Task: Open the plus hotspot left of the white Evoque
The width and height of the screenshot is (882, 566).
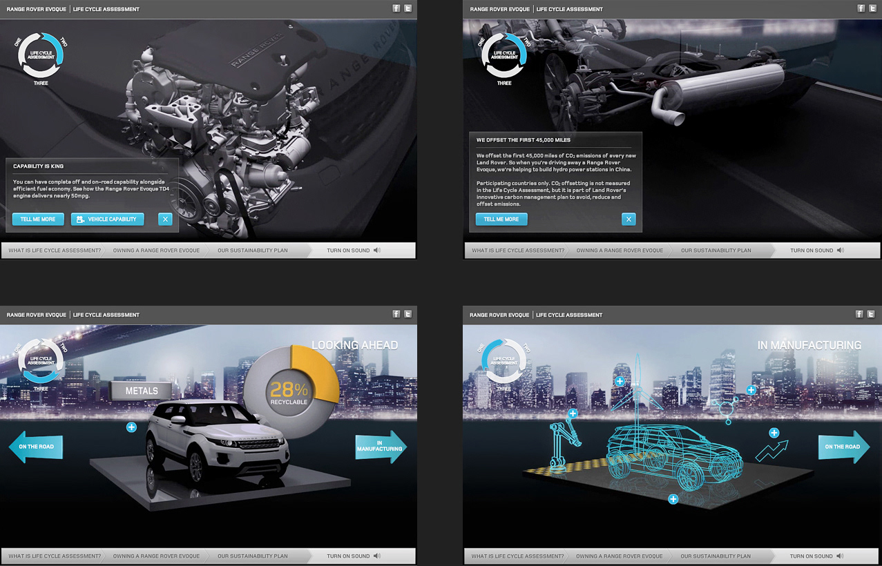Action: (x=131, y=427)
